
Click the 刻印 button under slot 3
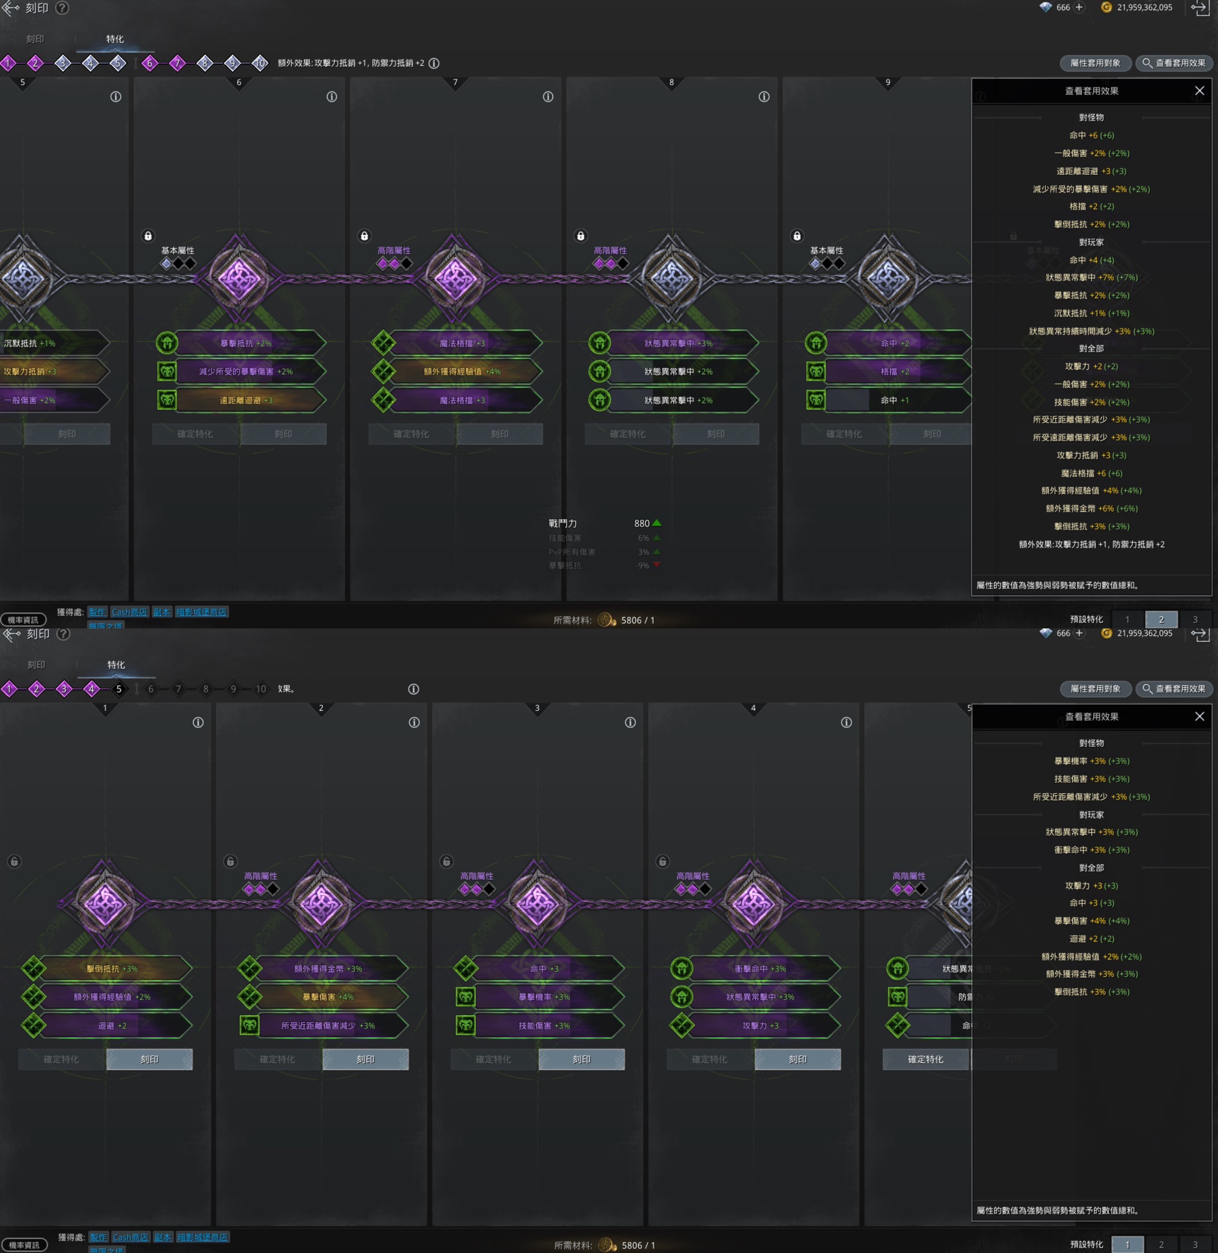(x=581, y=1059)
